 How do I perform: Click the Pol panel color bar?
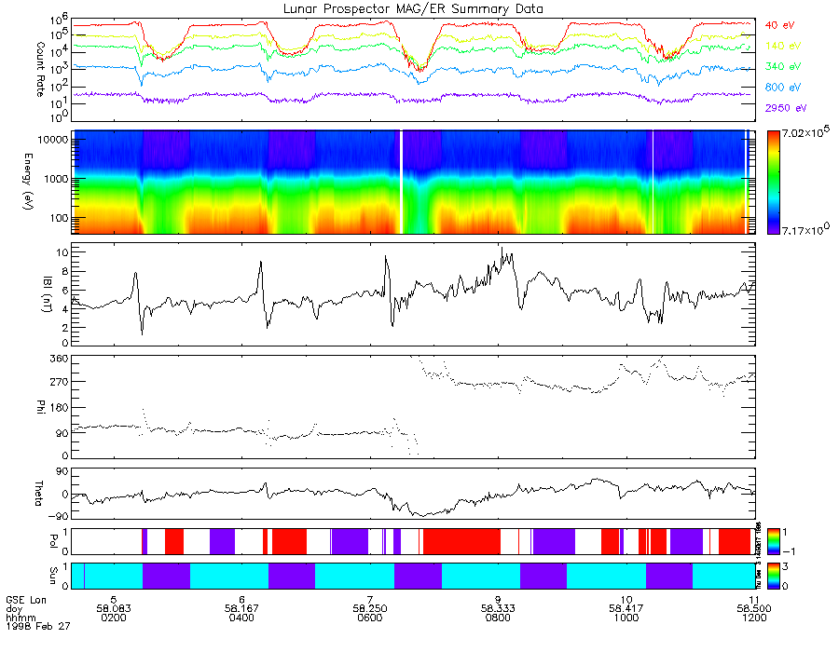(x=773, y=541)
